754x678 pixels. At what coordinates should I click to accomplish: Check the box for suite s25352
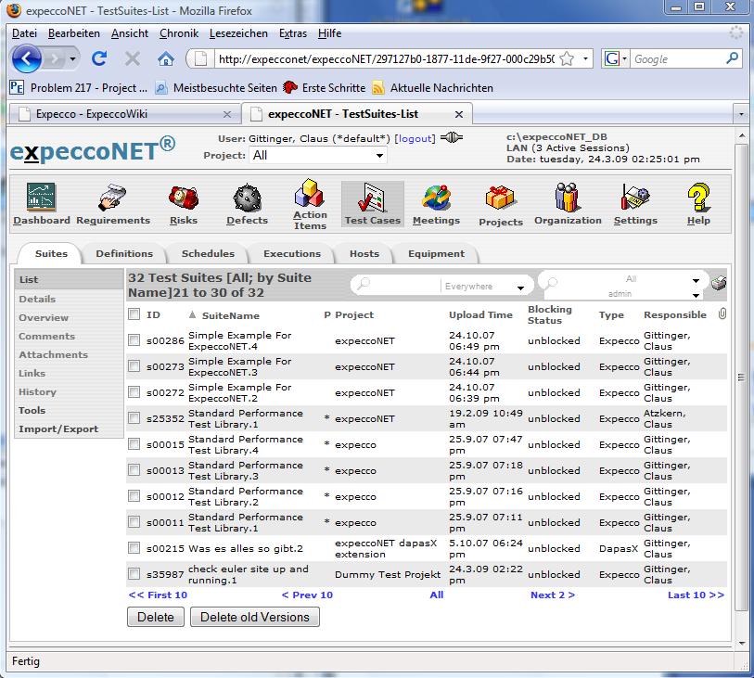click(x=134, y=419)
